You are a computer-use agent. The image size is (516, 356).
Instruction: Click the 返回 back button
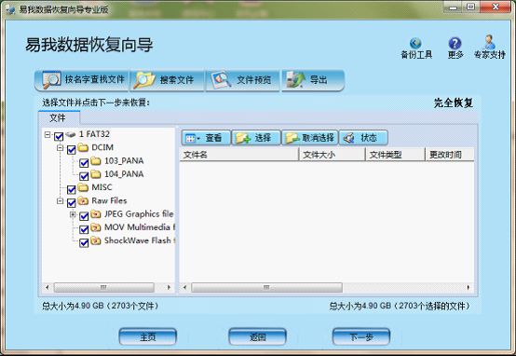coord(257,336)
